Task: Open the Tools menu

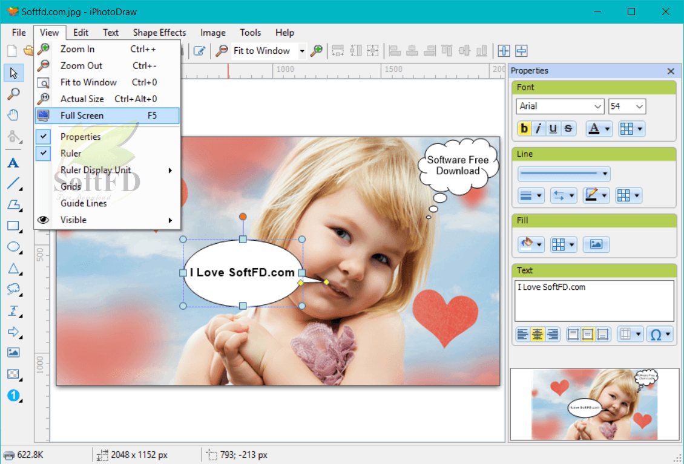Action: coord(250,33)
